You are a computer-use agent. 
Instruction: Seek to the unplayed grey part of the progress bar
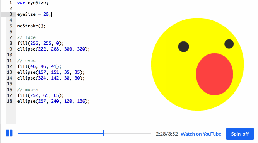click(128, 133)
